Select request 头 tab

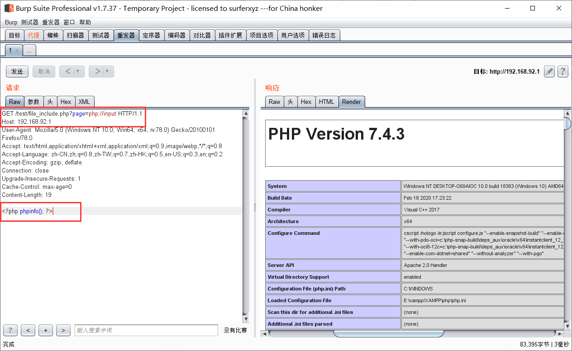pos(50,102)
